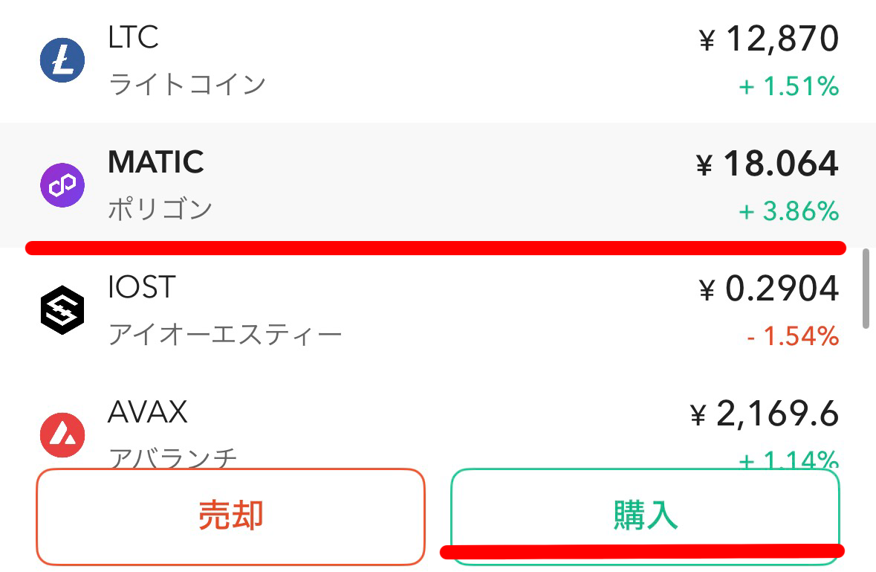This screenshot has width=876, height=572.
Task: Click the LTC price ¥12,870
Action: pos(769,39)
